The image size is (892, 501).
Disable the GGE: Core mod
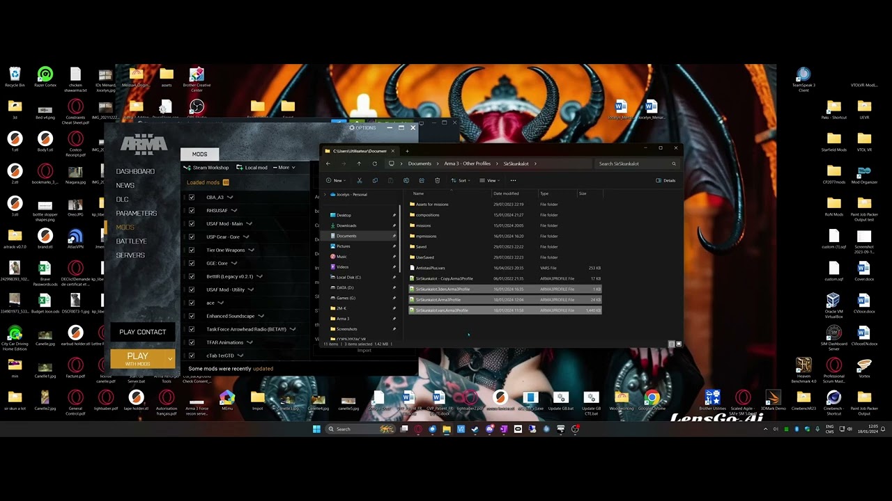[192, 263]
